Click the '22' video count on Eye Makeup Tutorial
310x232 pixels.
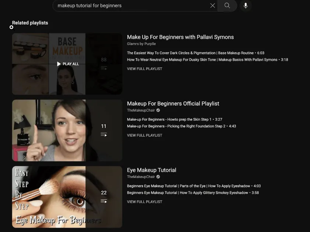coord(103,193)
